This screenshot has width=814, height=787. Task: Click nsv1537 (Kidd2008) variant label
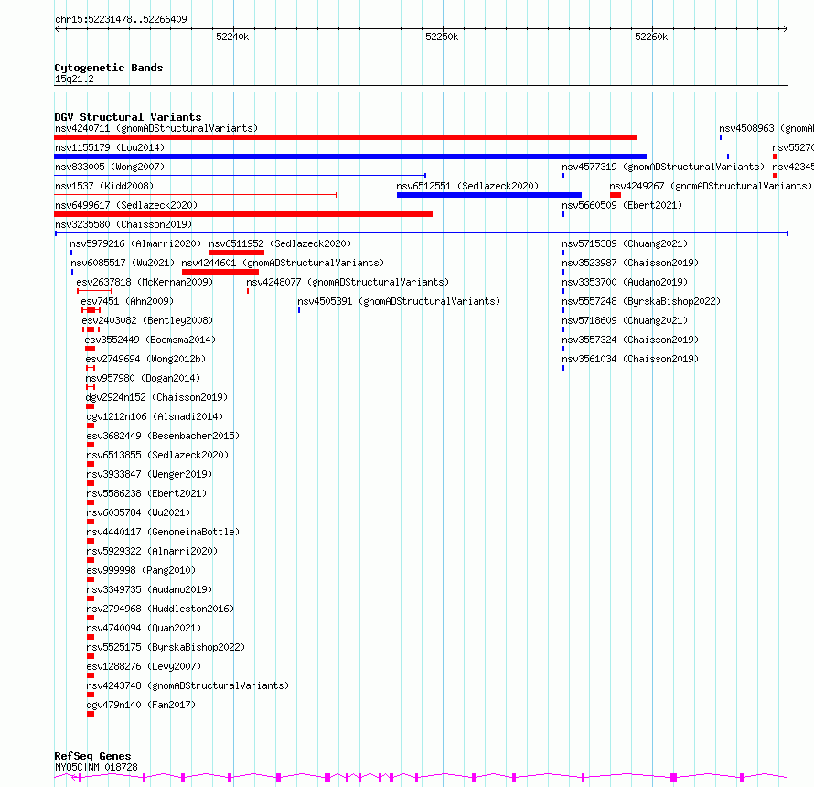(x=104, y=186)
